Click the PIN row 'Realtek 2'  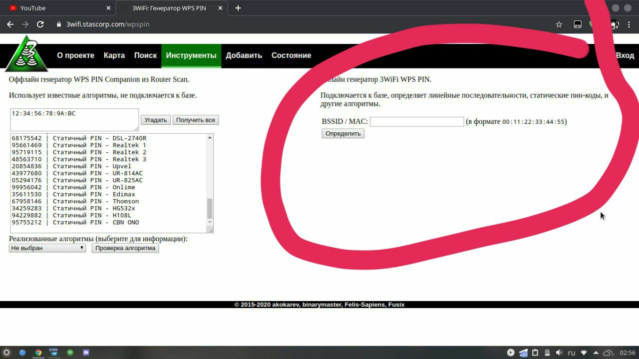[79, 152]
